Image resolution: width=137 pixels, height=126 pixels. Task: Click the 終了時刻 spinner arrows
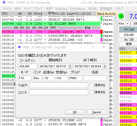[x=105, y=66]
